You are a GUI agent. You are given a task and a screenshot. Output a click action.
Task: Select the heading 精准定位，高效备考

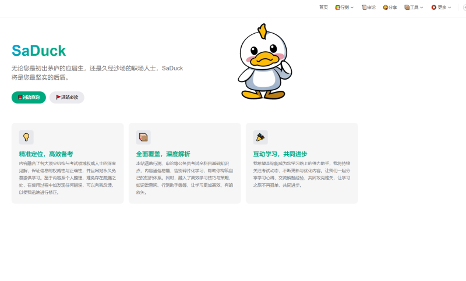point(46,154)
